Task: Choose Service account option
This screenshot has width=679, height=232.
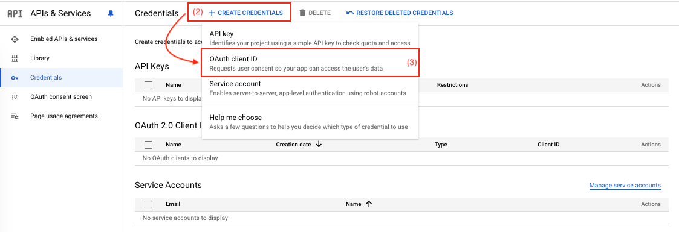Action: [310, 88]
